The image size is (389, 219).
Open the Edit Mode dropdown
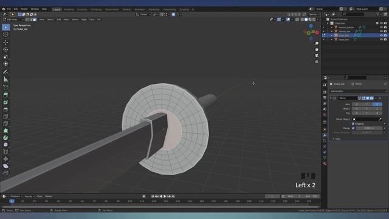point(13,19)
